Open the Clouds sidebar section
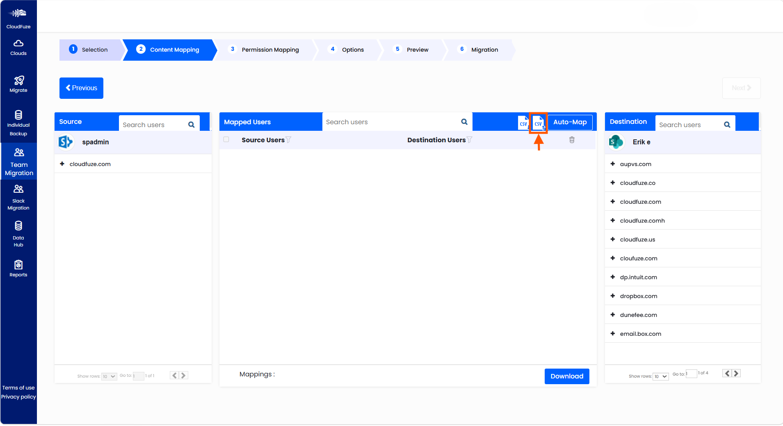The image size is (783, 426). (x=18, y=48)
